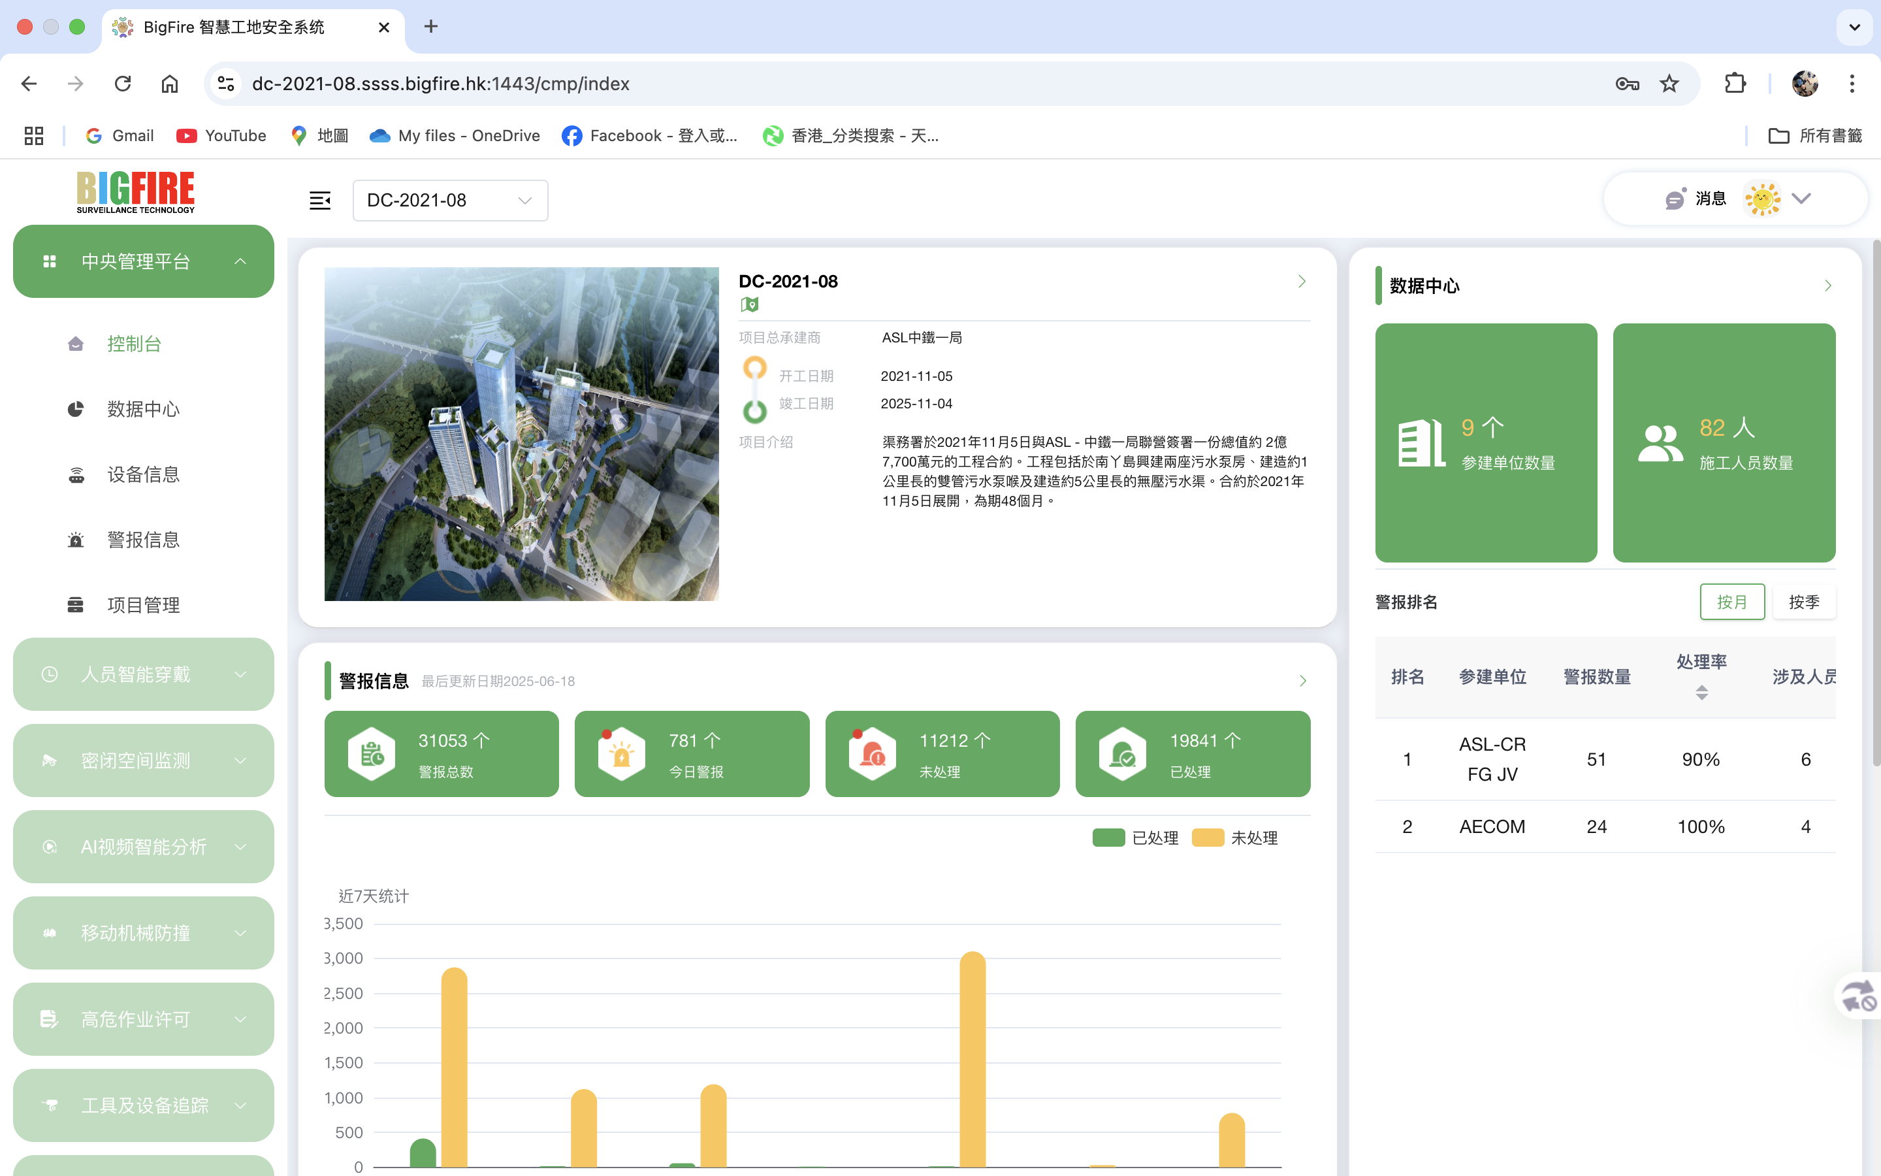Screen dimensions: 1881x1176
Task: Sort by 处理率 column arrows
Action: (1701, 693)
